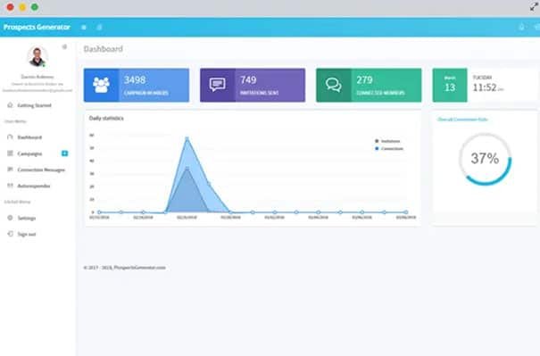This screenshot has width=540, height=356.
Task: Click the user profile photo
Action: tap(37, 57)
